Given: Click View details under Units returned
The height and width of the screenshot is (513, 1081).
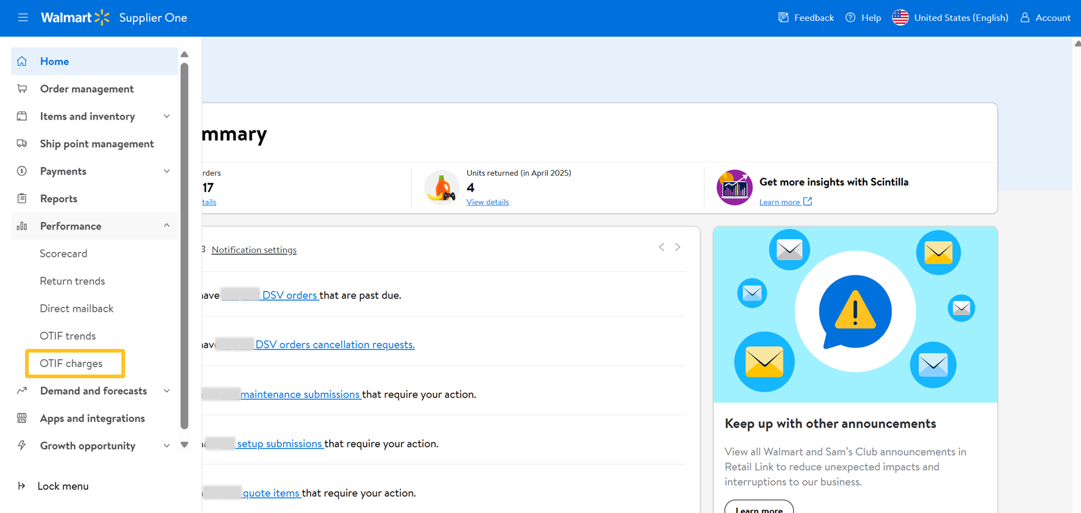Looking at the screenshot, I should click(487, 202).
